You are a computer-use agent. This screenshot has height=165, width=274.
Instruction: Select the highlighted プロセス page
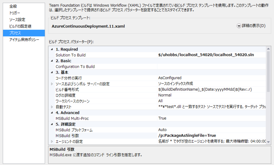click(x=24, y=33)
